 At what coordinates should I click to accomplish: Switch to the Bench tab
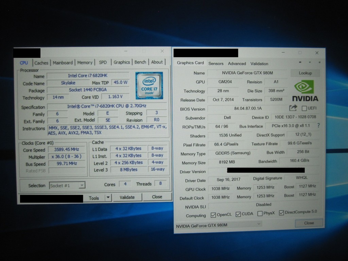140,62
